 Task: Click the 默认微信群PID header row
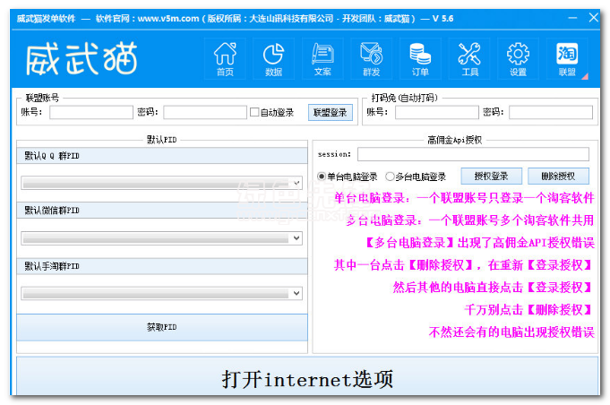click(x=162, y=210)
